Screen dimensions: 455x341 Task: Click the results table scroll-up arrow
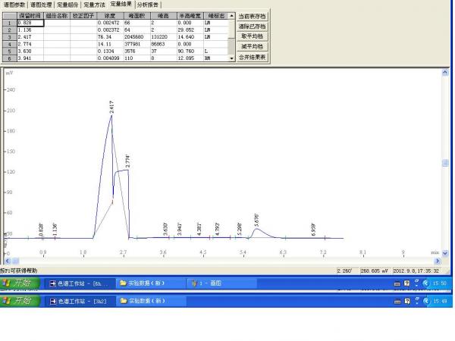231,16
